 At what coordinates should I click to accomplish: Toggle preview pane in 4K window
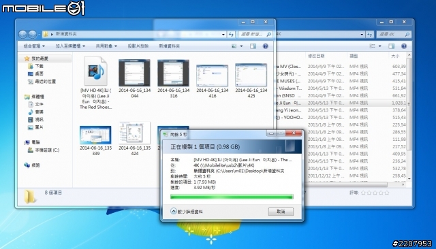(391, 46)
